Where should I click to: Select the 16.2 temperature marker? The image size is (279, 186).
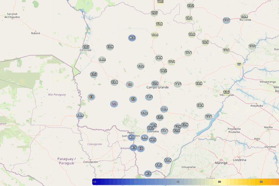point(171,62)
